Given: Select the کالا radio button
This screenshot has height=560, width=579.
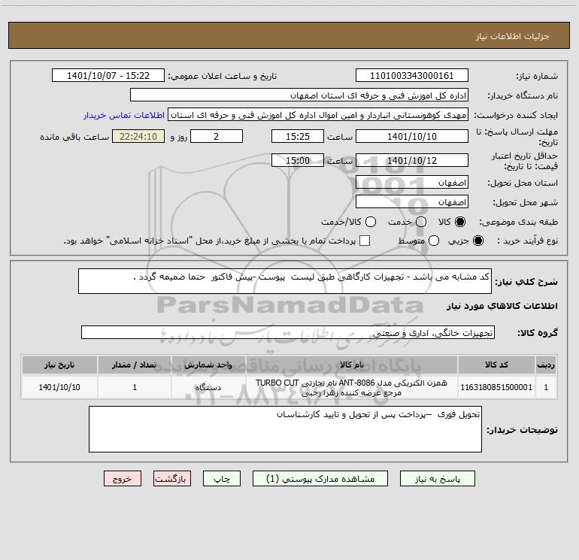Looking at the screenshot, I should [x=460, y=222].
